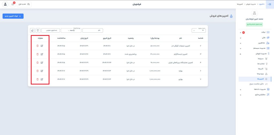The height and width of the screenshot is (135, 274).
Task: Click trash icon for campaign ID 6
Action: [37, 71]
